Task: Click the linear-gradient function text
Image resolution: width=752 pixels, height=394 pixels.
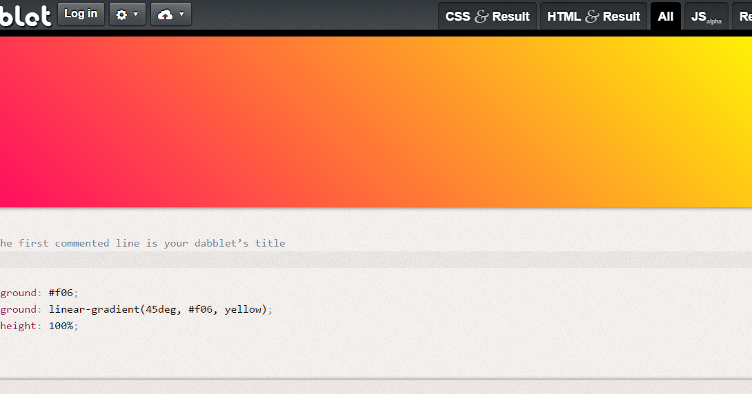Action: pos(93,309)
